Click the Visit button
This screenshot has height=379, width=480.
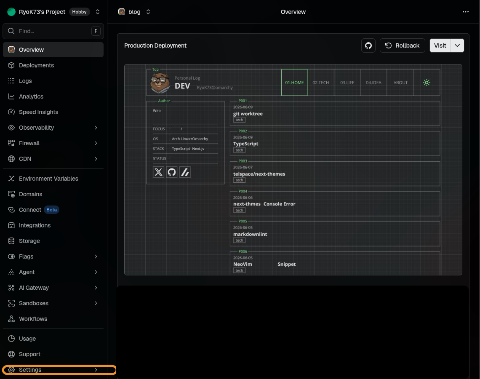(x=440, y=45)
